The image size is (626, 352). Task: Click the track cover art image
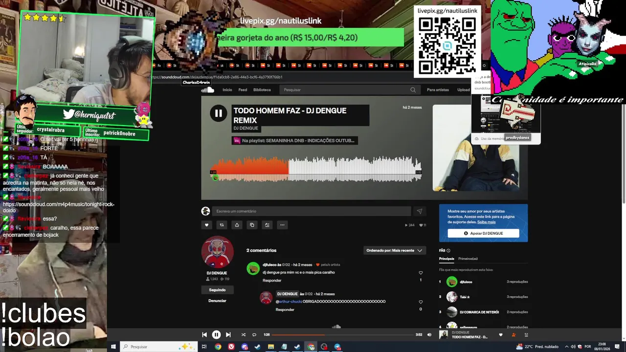(x=475, y=148)
